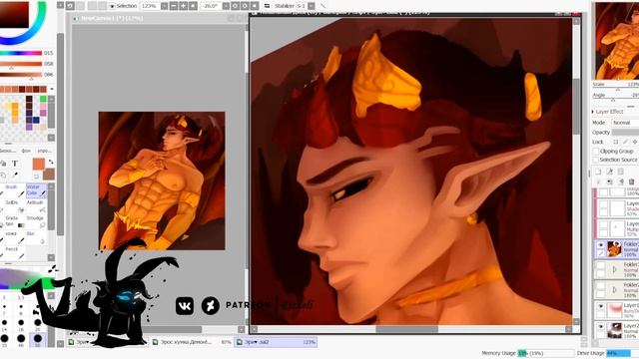639x359 pixels.
Task: Zoom in with the plus button
Action: pos(184,6)
